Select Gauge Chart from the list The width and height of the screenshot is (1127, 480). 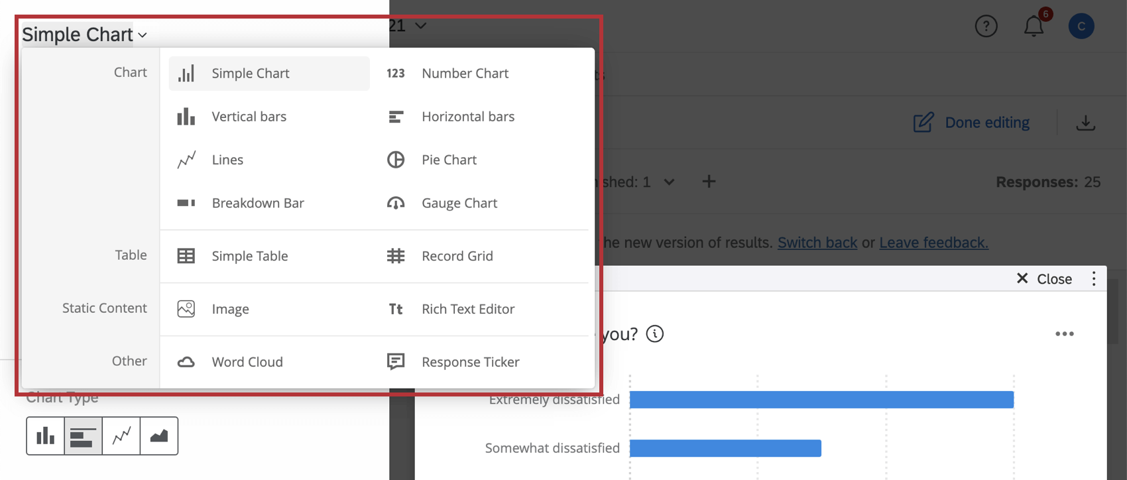tap(459, 203)
